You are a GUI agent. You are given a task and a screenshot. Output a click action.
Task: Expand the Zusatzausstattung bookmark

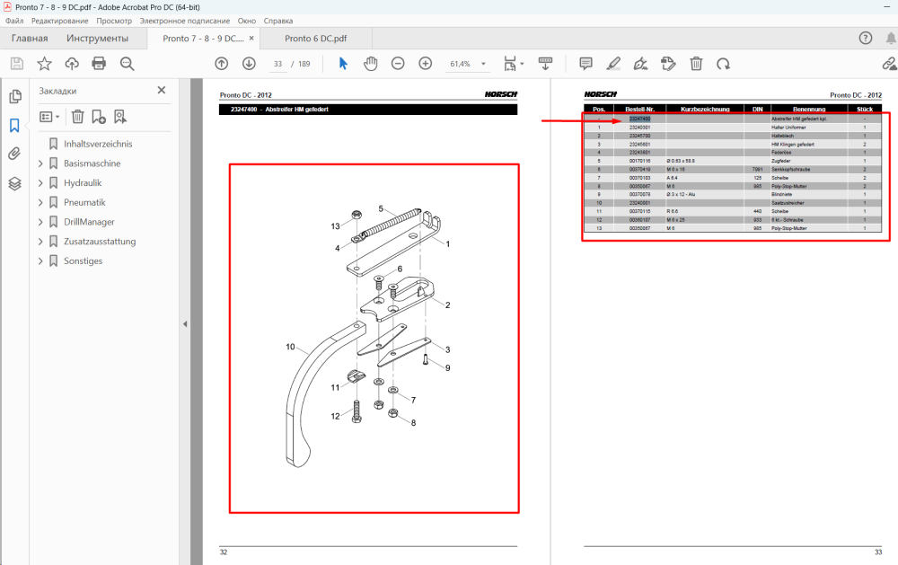click(x=40, y=242)
